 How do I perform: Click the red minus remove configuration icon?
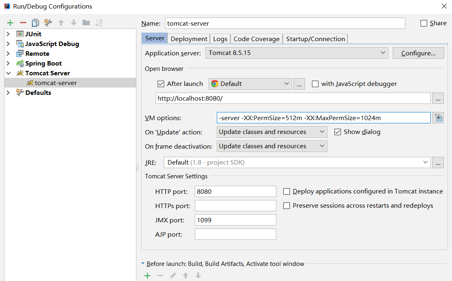tap(23, 23)
